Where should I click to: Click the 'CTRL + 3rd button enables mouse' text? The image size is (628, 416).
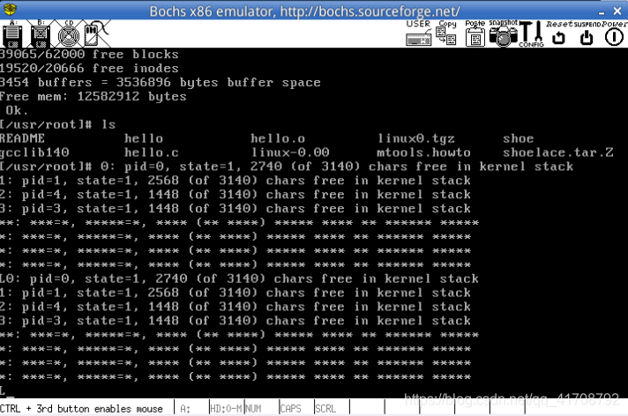coord(81,409)
